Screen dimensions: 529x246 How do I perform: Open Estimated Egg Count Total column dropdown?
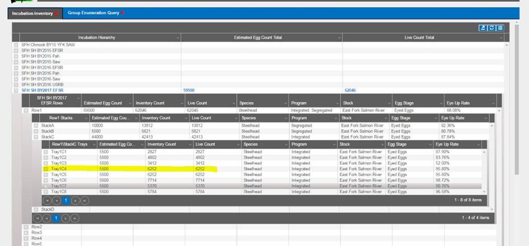pos(339,38)
